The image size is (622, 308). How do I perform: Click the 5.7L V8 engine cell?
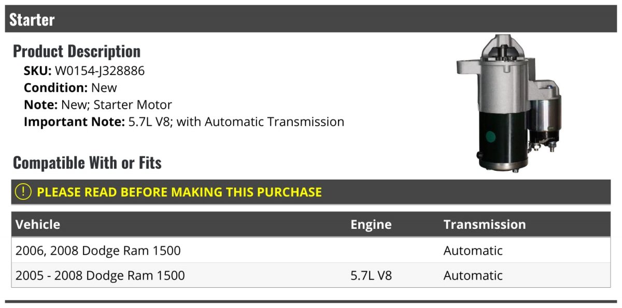[x=371, y=275]
